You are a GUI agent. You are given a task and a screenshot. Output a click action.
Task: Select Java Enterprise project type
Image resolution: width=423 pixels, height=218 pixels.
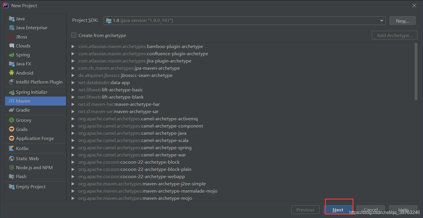pos(36,28)
